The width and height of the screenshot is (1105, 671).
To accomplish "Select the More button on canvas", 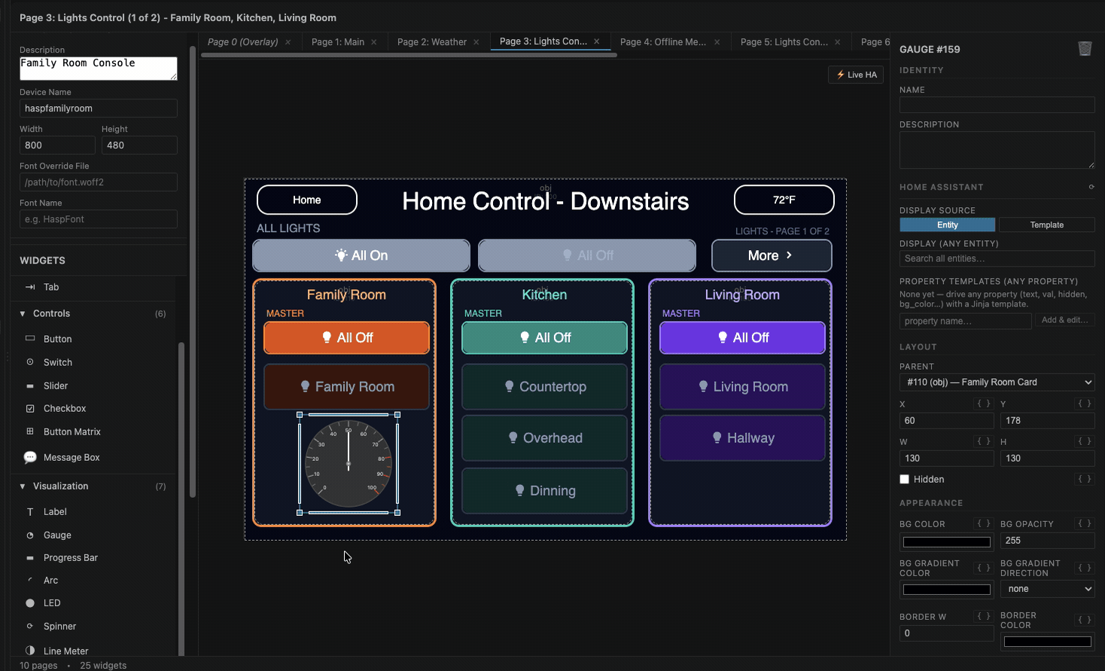I will point(772,255).
